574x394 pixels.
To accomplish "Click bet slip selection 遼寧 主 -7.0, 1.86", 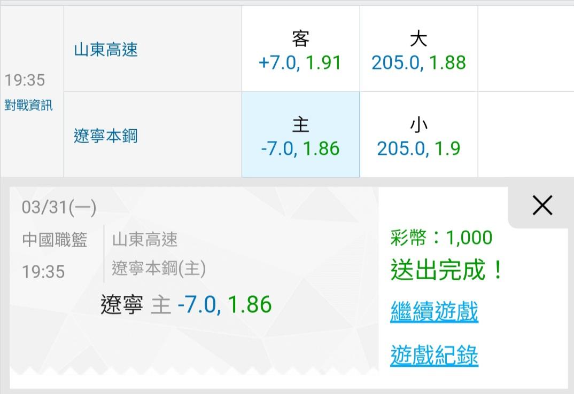I will (186, 304).
